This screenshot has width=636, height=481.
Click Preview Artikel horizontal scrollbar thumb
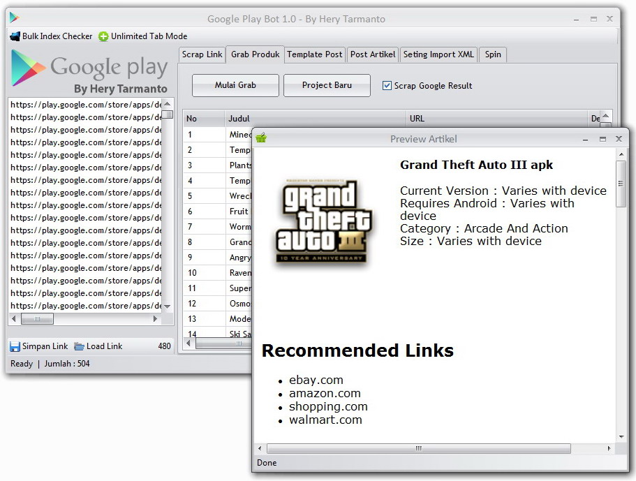(419, 448)
